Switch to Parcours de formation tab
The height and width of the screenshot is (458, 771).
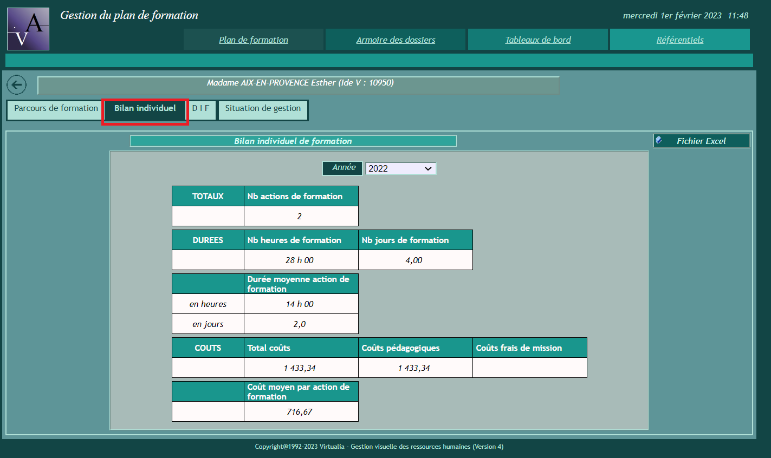coord(56,109)
